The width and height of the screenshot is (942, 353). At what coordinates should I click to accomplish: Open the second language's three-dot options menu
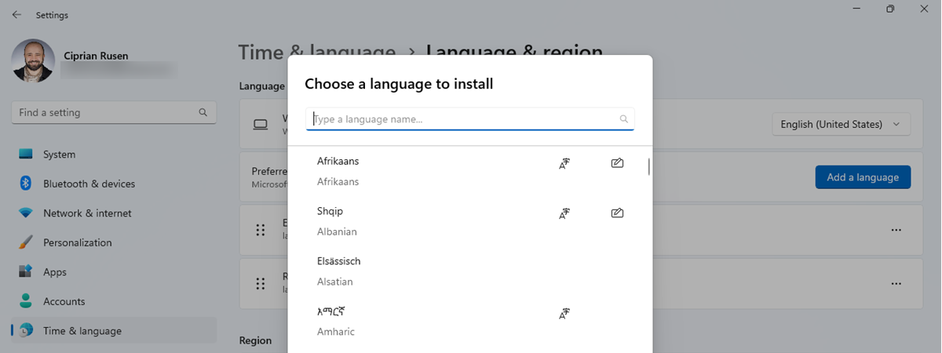[896, 282]
